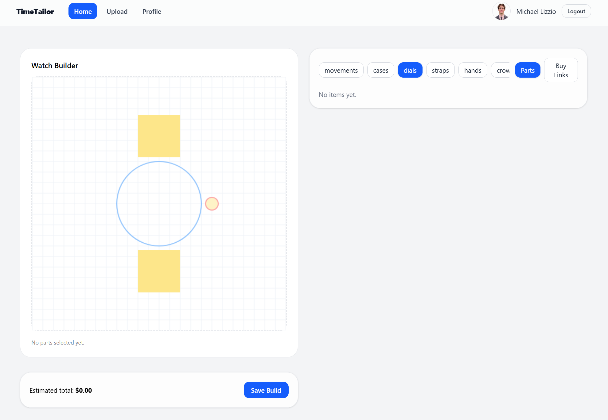608x420 pixels.
Task: Select the cases category chip
Action: pyautogui.click(x=380, y=70)
